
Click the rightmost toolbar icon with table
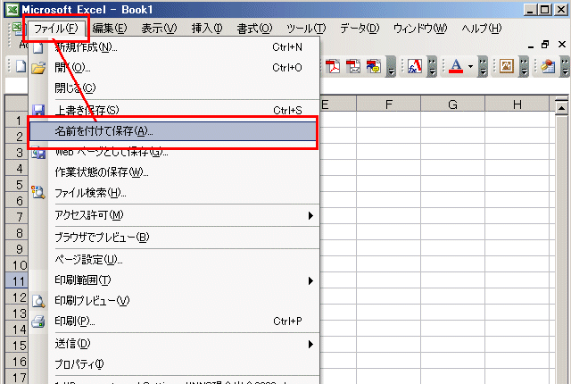[548, 66]
